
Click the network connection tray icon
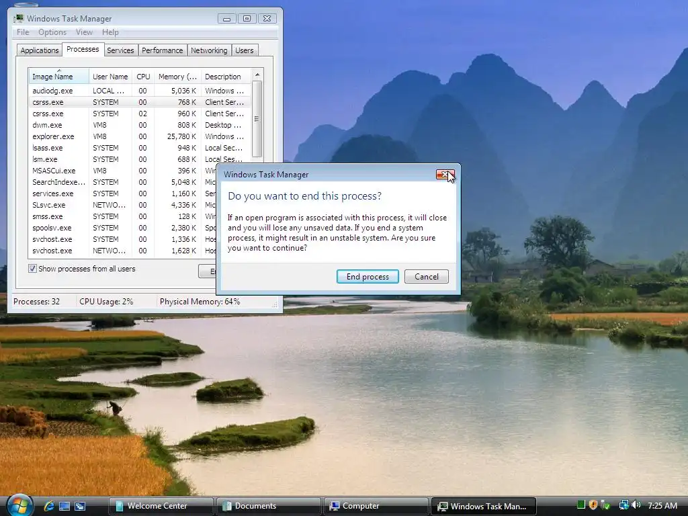(x=623, y=505)
